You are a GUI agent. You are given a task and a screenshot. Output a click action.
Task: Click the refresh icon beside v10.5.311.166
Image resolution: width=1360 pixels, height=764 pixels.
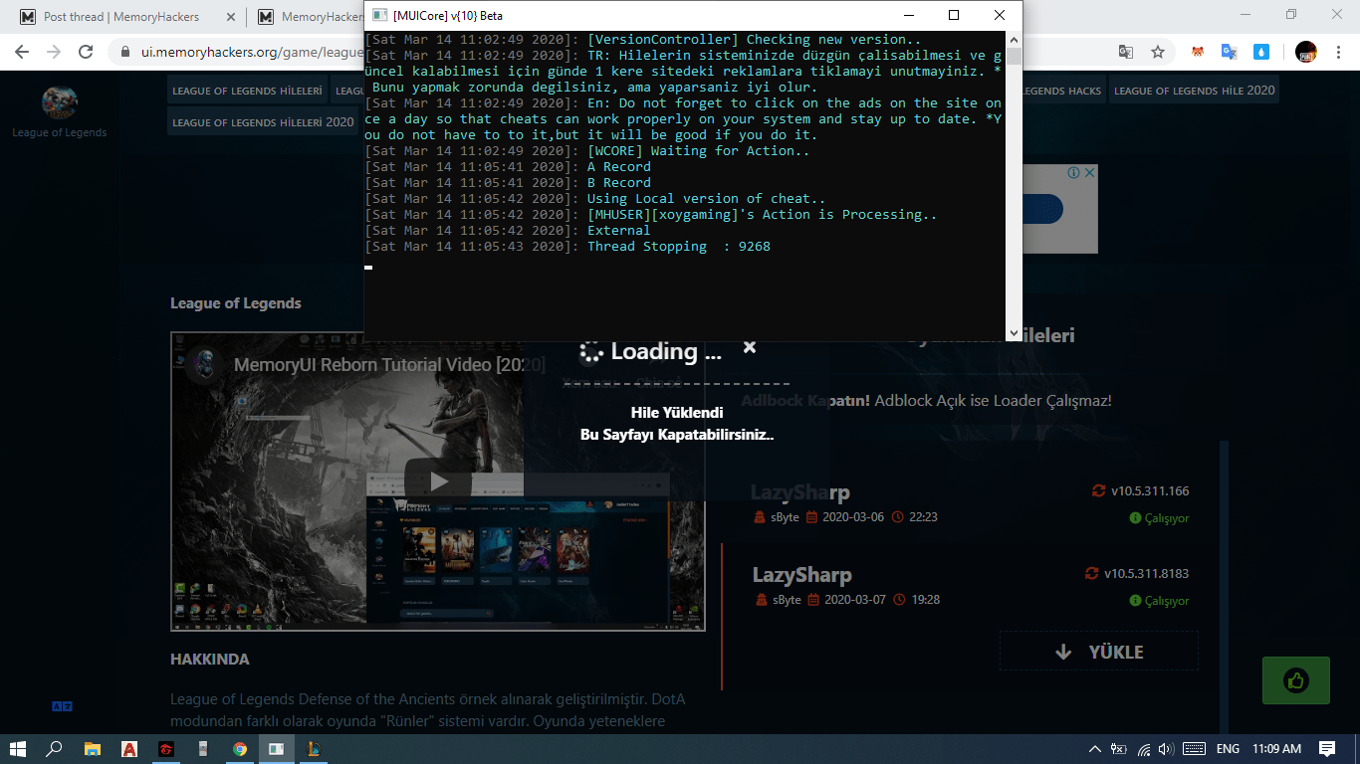point(1098,491)
